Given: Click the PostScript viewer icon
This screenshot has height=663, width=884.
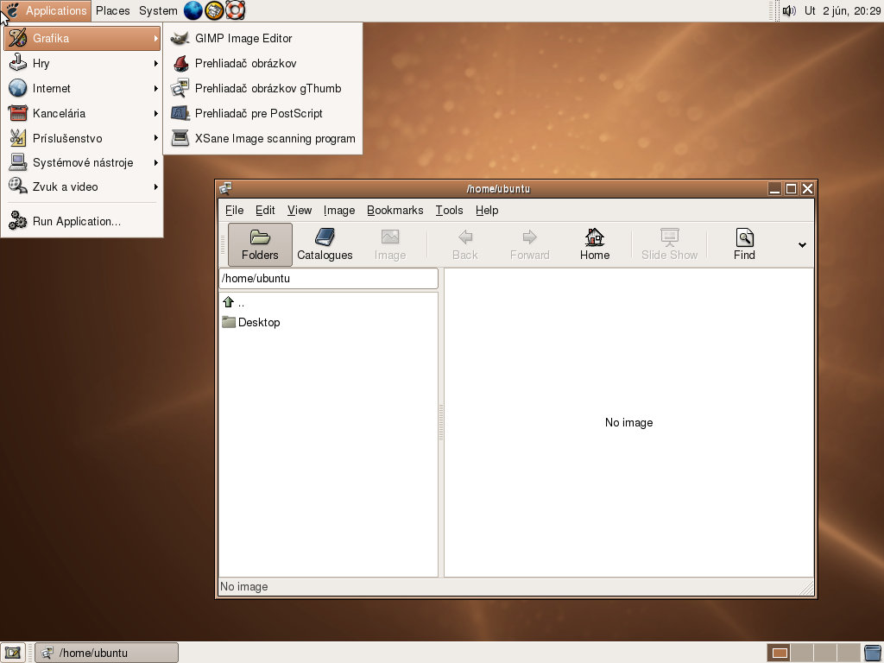Looking at the screenshot, I should [x=180, y=113].
